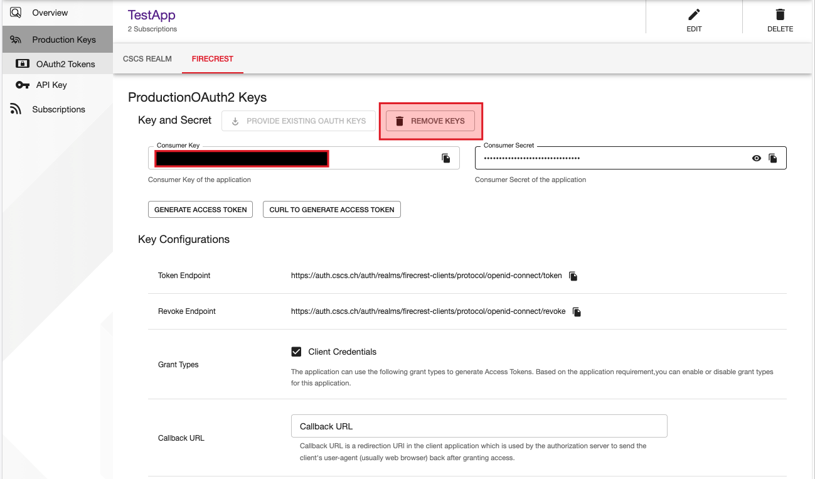815x479 pixels.
Task: Copy the Token Endpoint URL icon
Action: click(x=573, y=275)
